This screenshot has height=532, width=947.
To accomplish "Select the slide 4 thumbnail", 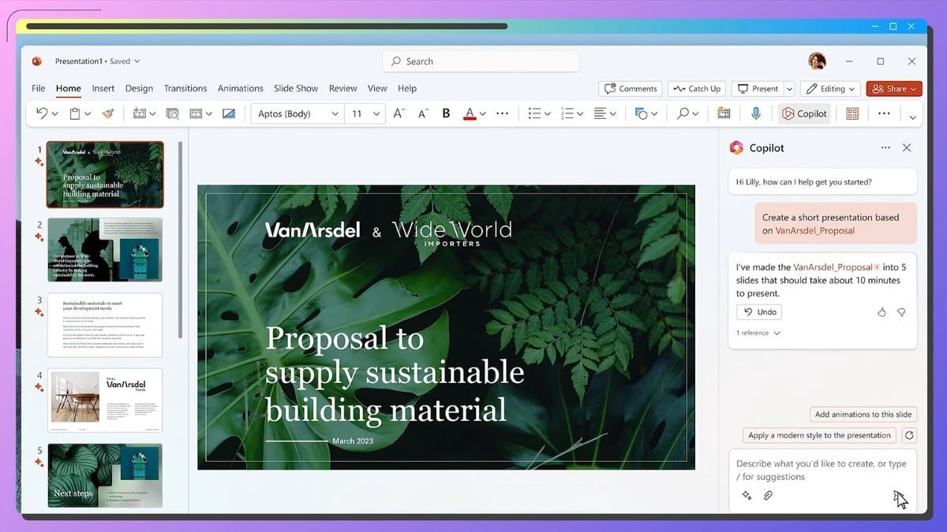I will click(105, 400).
